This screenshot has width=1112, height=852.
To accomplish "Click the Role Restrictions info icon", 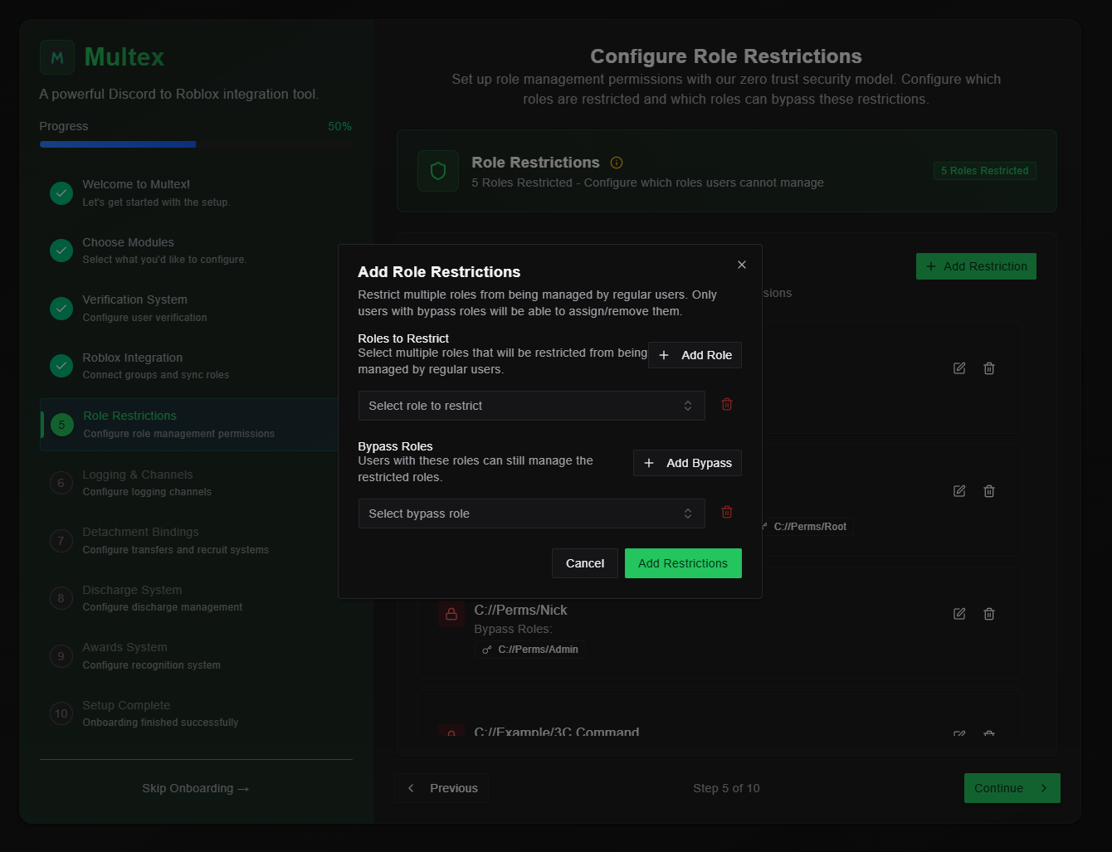I will [617, 163].
